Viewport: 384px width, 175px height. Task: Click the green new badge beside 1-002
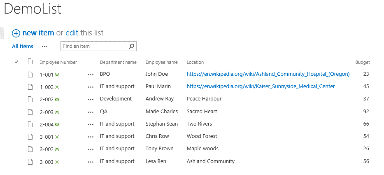(x=57, y=87)
